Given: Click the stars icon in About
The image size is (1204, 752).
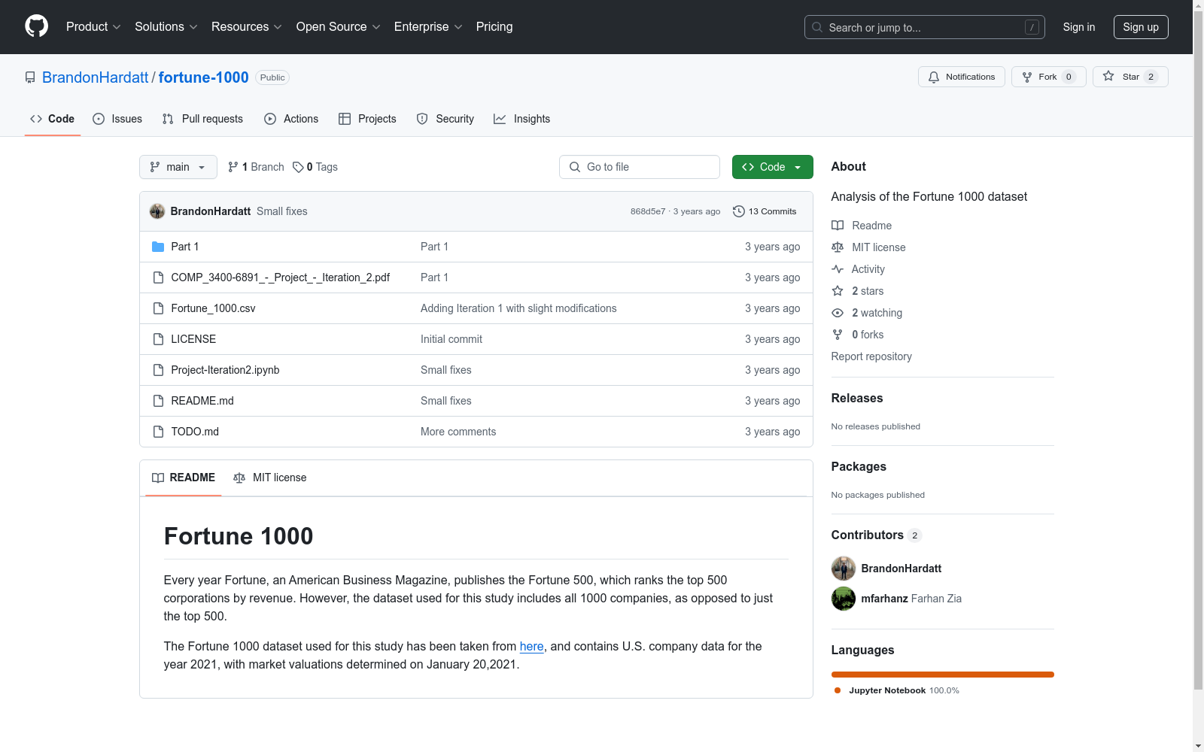Looking at the screenshot, I should point(838,291).
